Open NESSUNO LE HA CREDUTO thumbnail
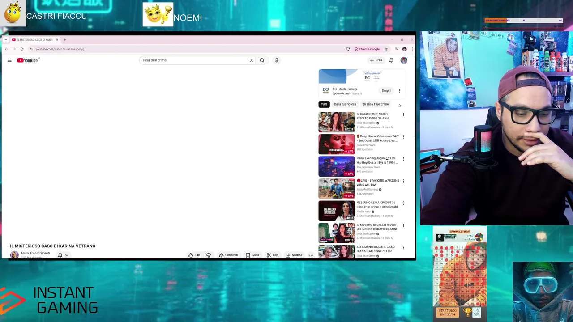Screen dimensions: 573x322 coord(336,211)
